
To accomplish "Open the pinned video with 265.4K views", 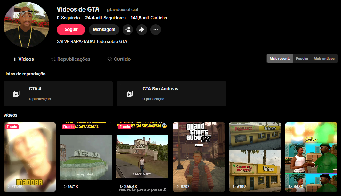I will [x=142, y=157].
